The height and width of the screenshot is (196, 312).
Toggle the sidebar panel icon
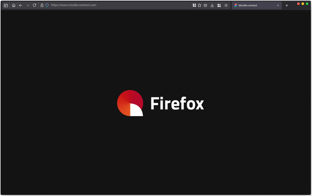pyautogui.click(x=6, y=5)
